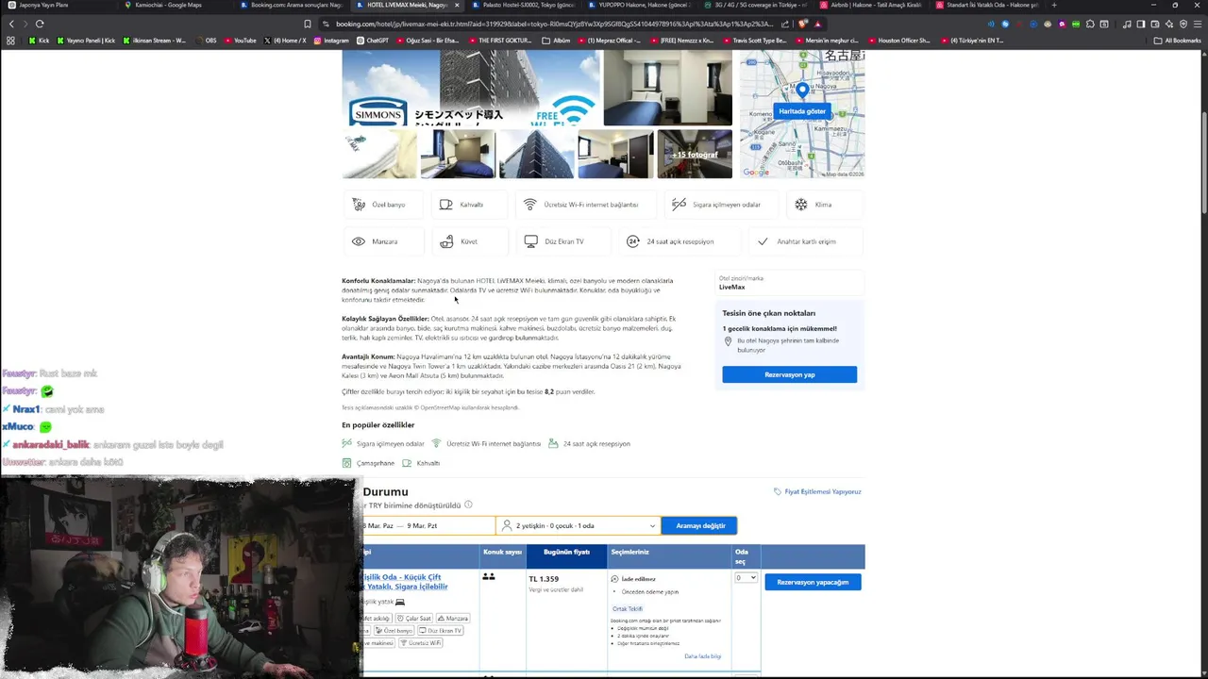Image resolution: width=1208 pixels, height=679 pixels.
Task: Click the Wi-Fi icon in popular features row
Action: pyautogui.click(x=436, y=443)
